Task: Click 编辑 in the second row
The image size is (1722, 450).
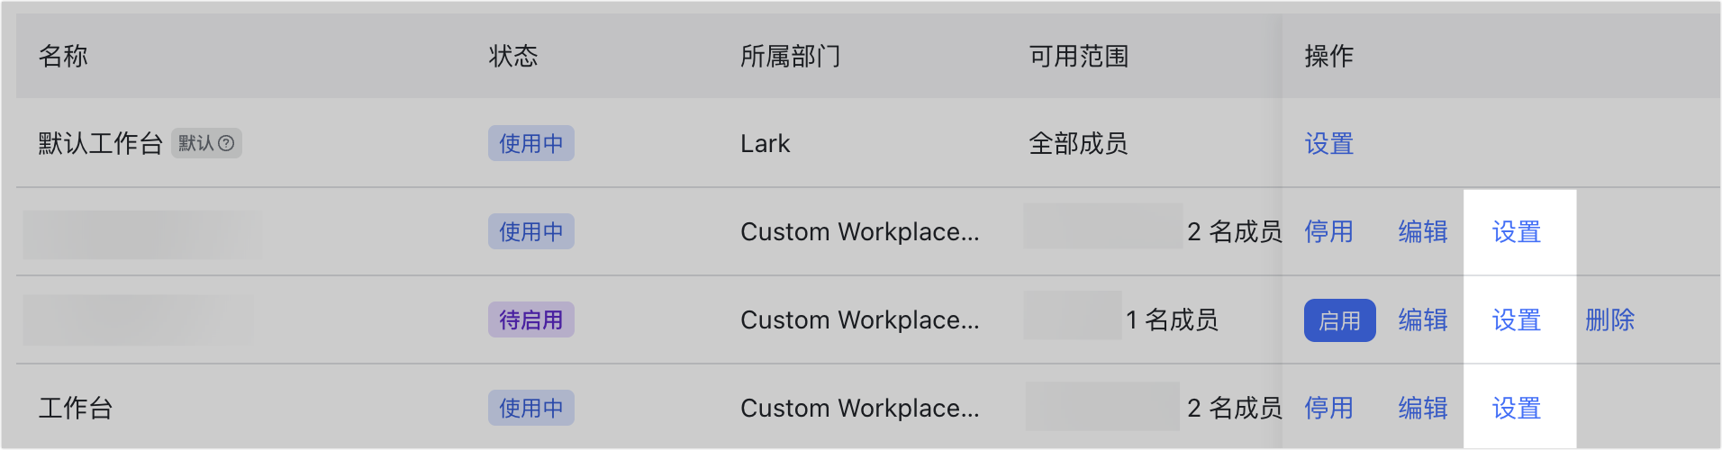Action: [1422, 232]
